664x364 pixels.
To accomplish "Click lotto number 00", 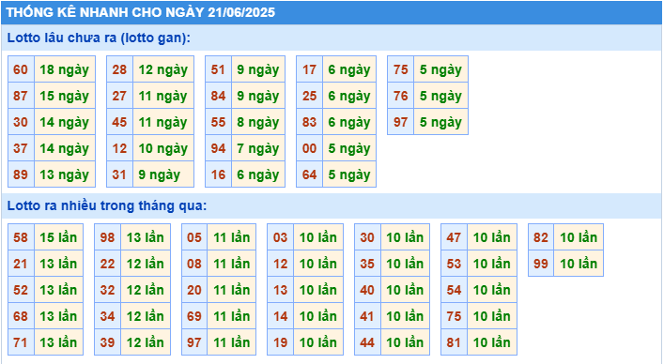I will pos(309,148).
